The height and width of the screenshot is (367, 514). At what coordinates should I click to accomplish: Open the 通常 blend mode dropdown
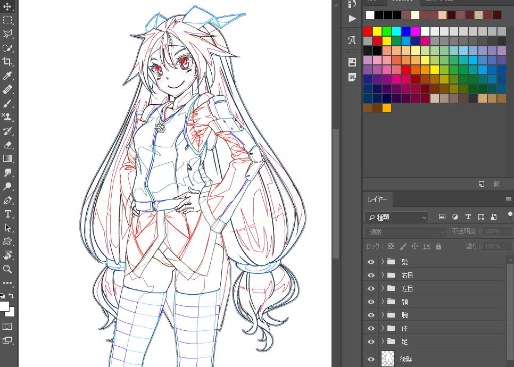click(405, 232)
